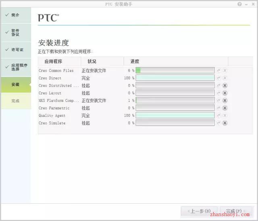Click the MKS Platform Comp progress bar
The height and width of the screenshot is (221, 258).
pos(175,100)
